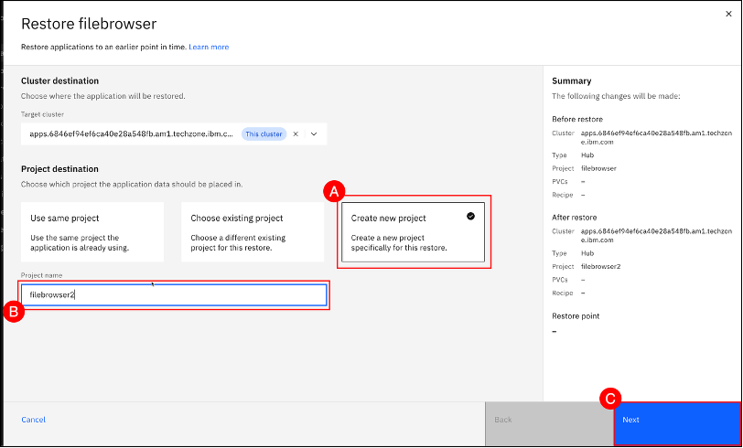The width and height of the screenshot is (743, 448).
Task: Open the 'Learn more' link
Action: (209, 47)
